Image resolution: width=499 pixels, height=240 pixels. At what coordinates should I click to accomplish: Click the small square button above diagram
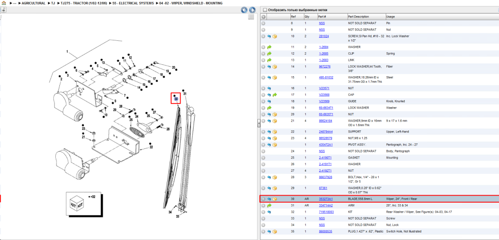coord(251,17)
